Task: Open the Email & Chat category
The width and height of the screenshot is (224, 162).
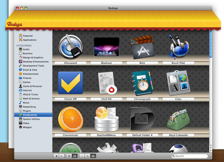Action: coord(28,70)
